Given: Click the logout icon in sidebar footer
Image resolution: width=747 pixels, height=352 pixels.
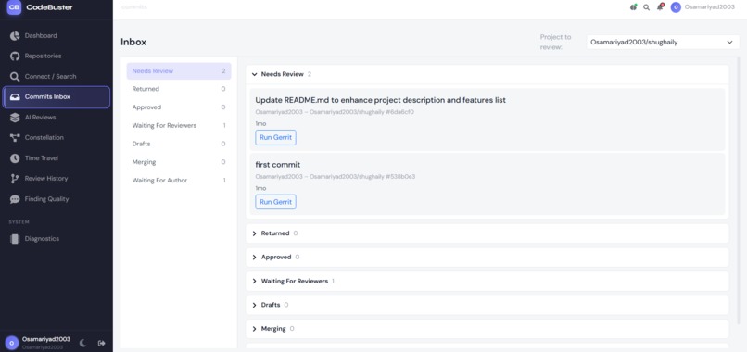Looking at the screenshot, I should (x=101, y=343).
